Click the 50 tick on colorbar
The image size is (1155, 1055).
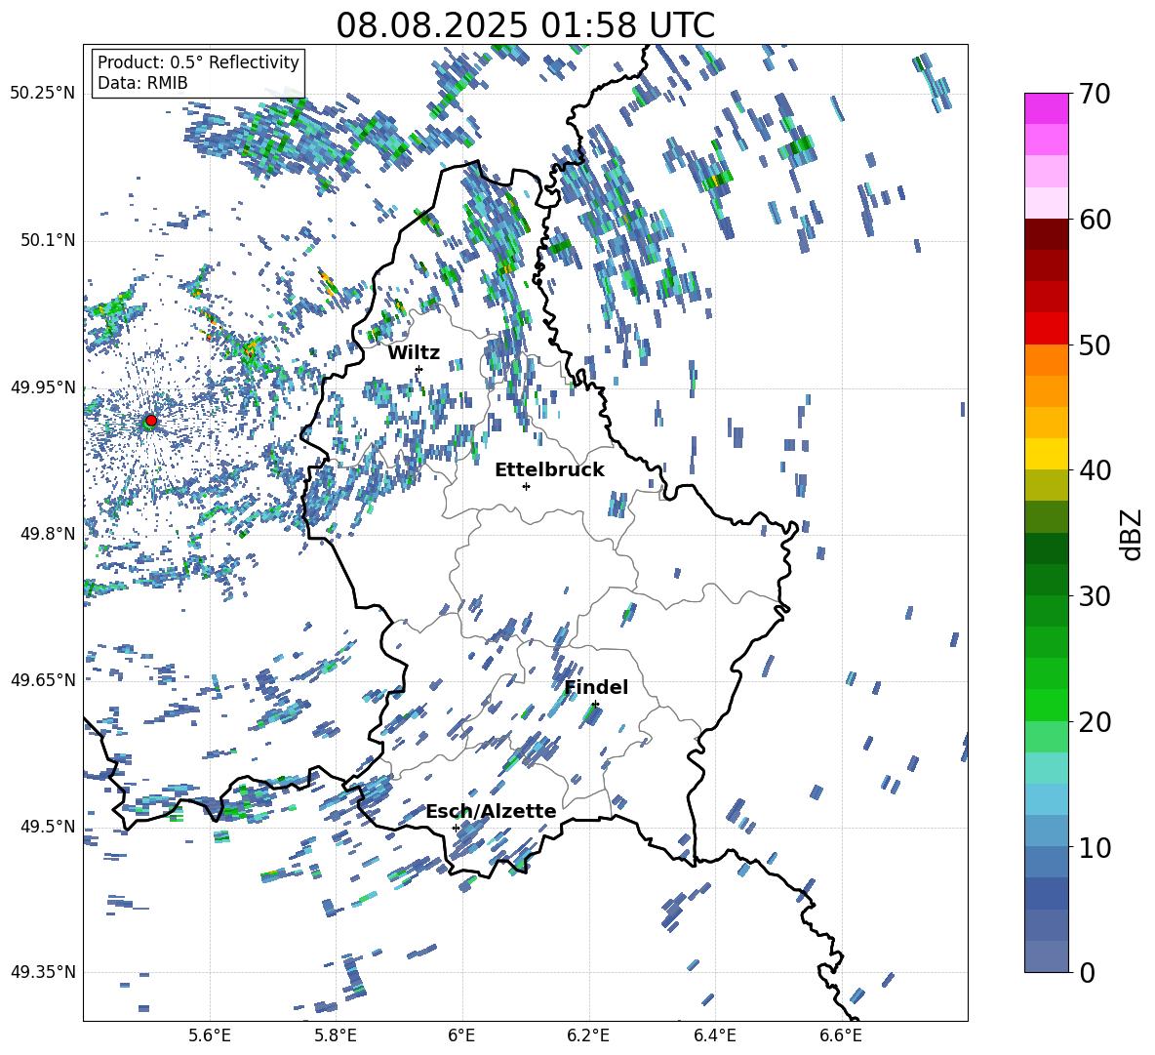pyautogui.click(x=1095, y=345)
